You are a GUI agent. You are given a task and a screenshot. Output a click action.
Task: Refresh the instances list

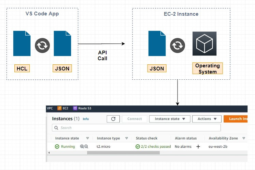[113, 119]
